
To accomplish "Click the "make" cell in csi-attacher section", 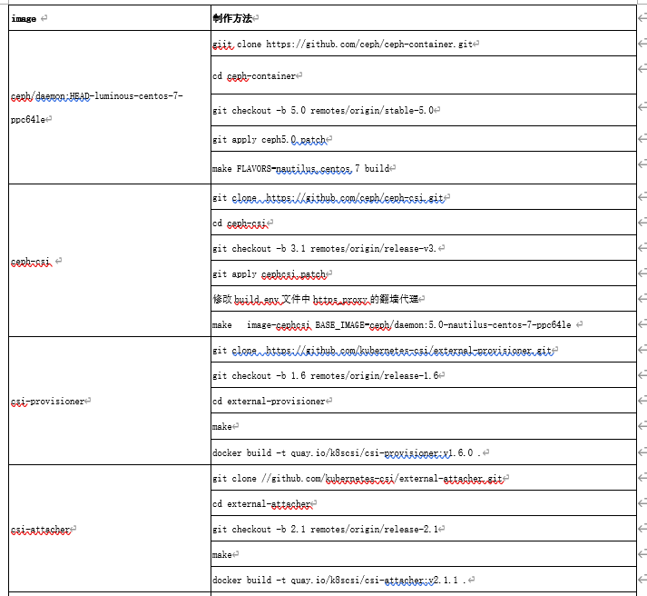I will 424,554.
